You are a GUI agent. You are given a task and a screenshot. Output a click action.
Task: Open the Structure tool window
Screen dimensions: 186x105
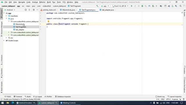pyautogui.click(x=1, y=60)
